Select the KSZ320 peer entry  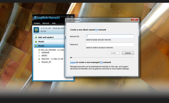point(52,59)
